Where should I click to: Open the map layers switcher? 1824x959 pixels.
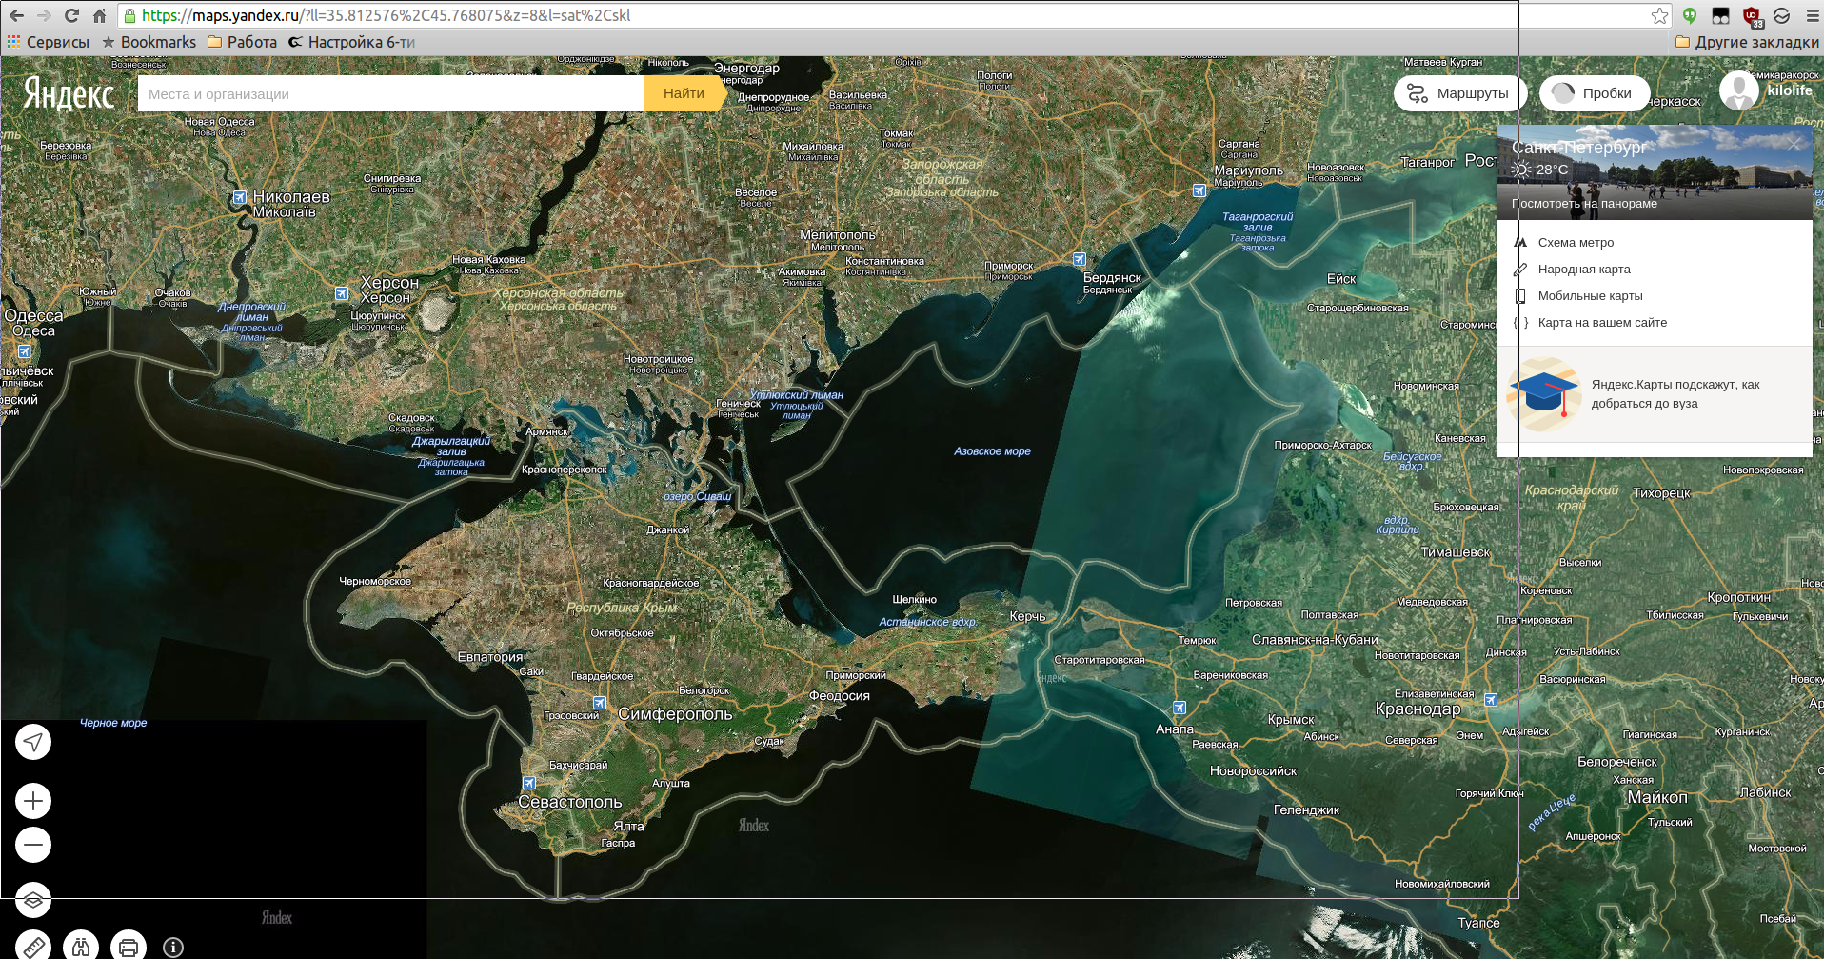(33, 901)
